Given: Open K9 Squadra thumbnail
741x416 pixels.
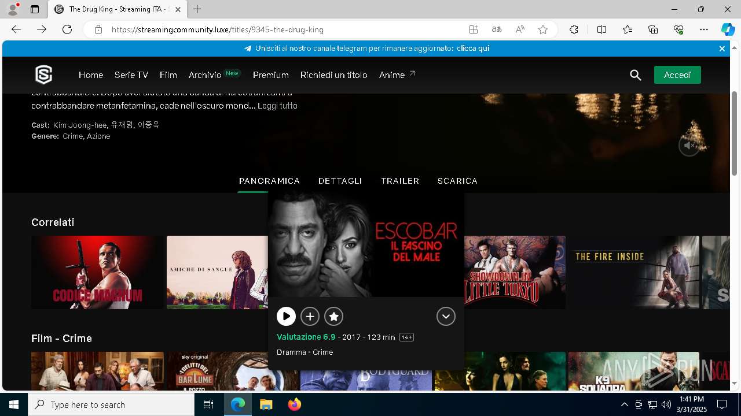Looking at the screenshot, I should (634, 371).
